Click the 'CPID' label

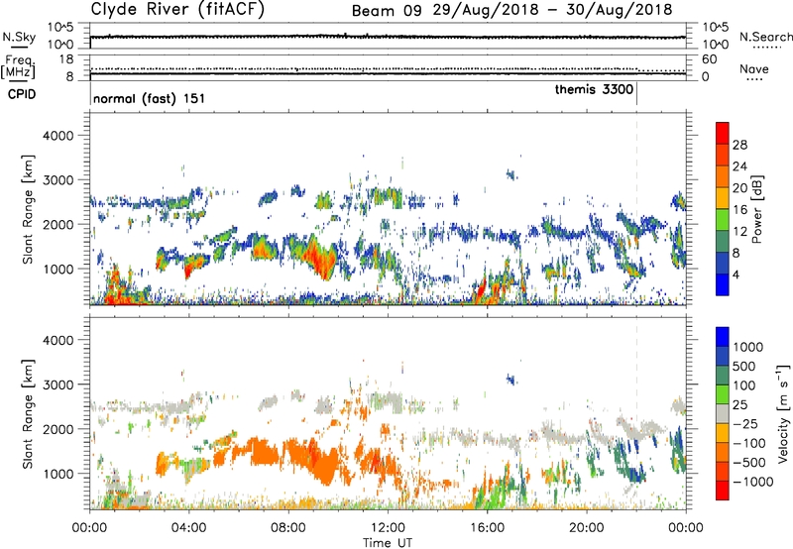[22, 94]
